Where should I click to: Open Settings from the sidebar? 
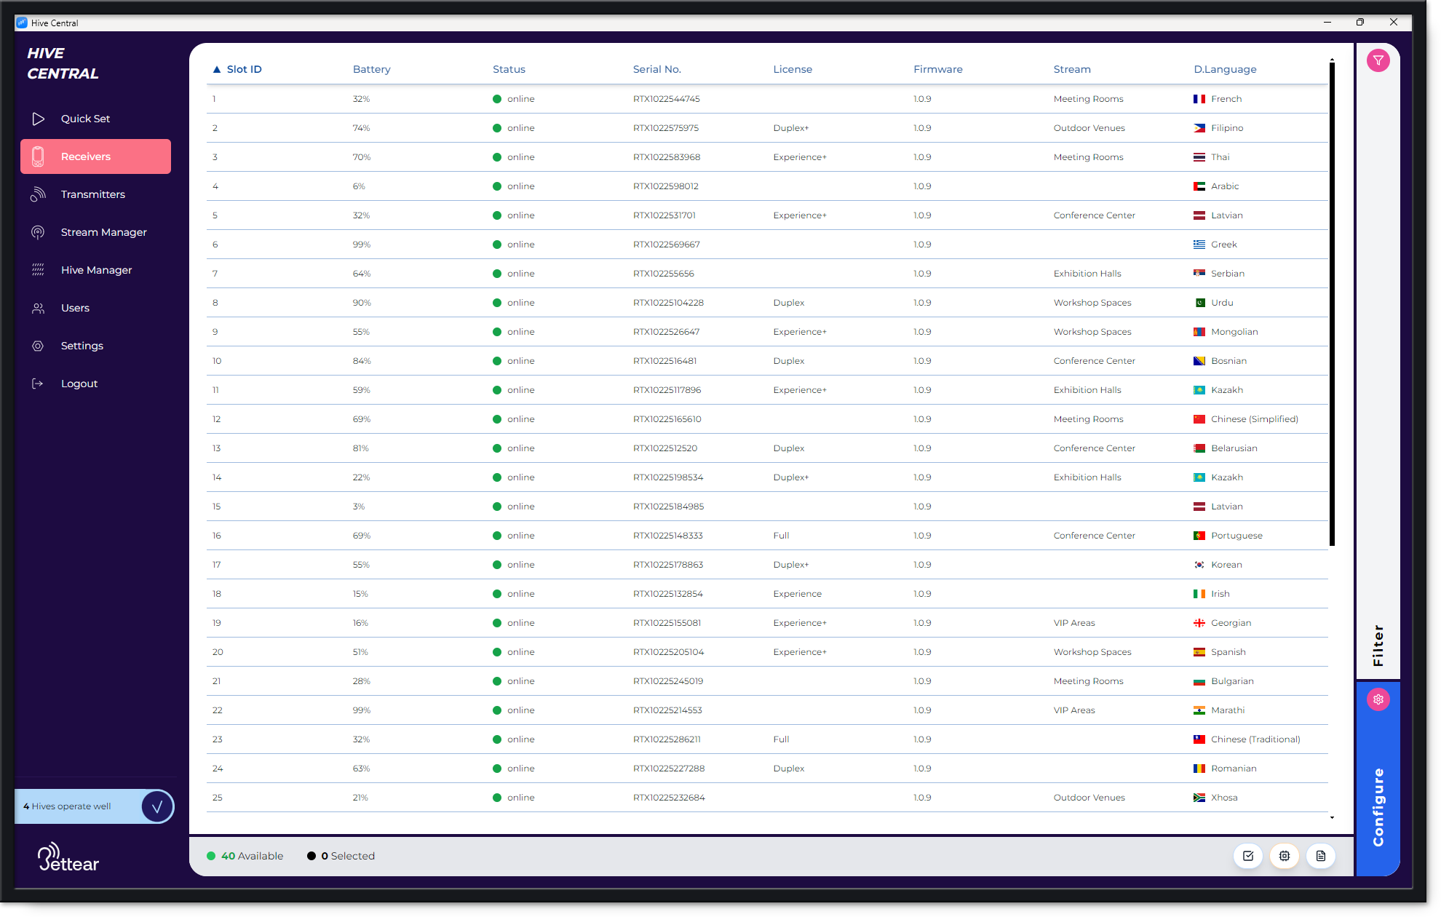click(82, 346)
